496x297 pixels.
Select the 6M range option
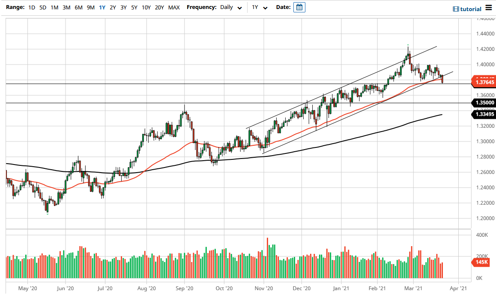pos(78,7)
